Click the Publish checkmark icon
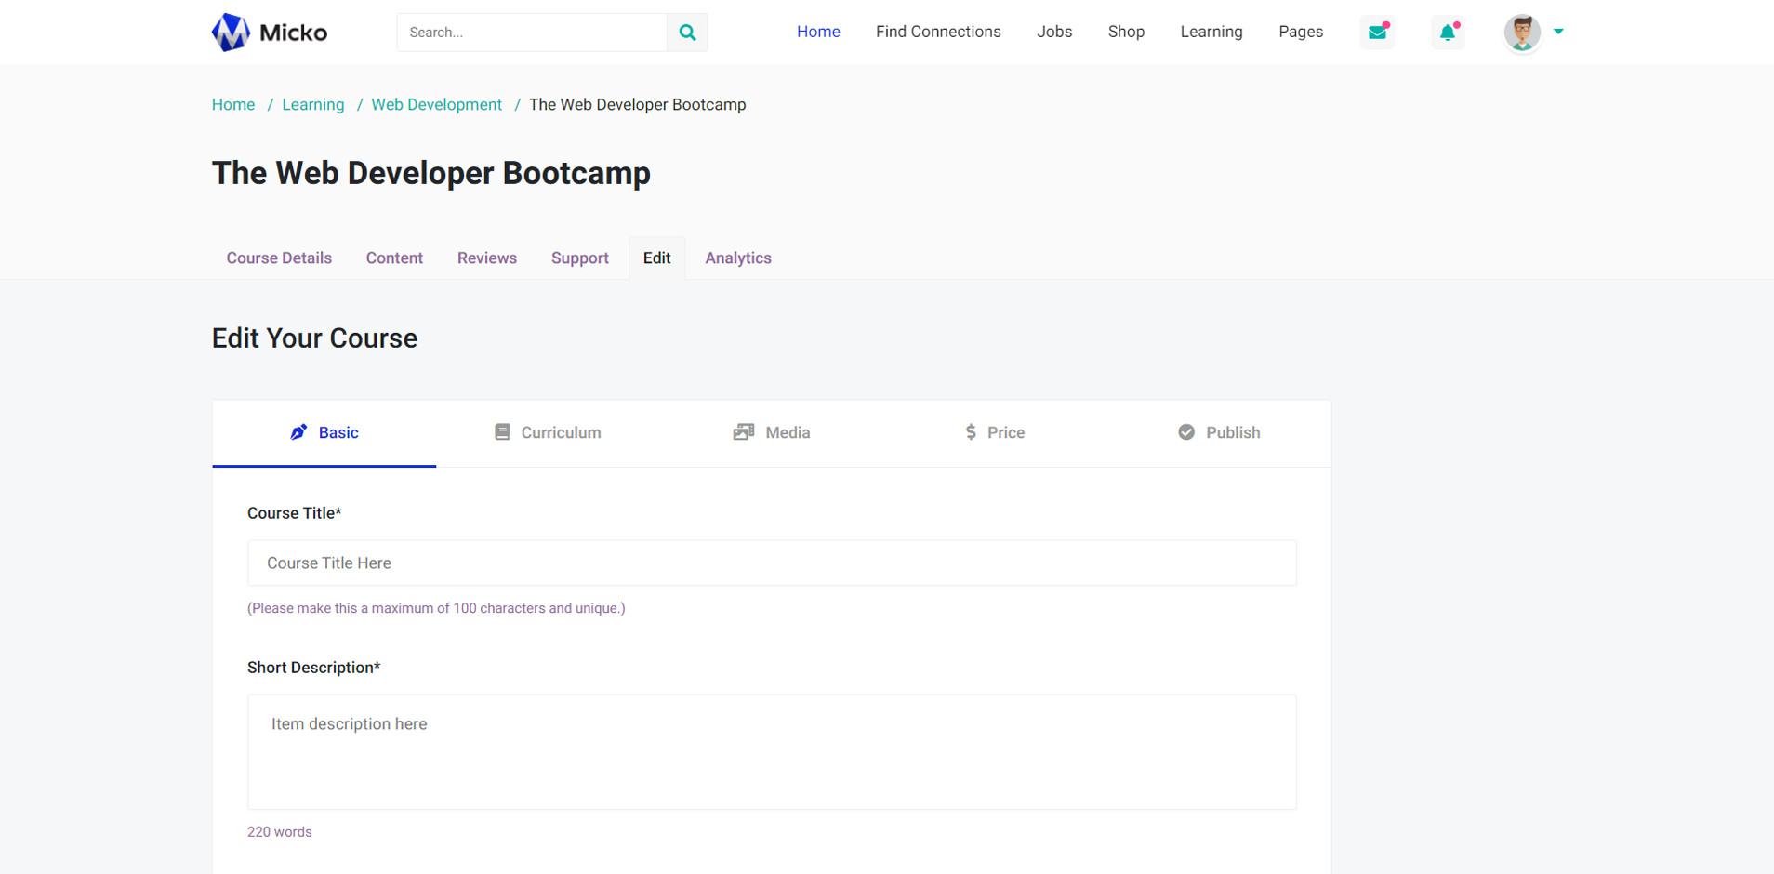The width and height of the screenshot is (1774, 874). (x=1186, y=432)
